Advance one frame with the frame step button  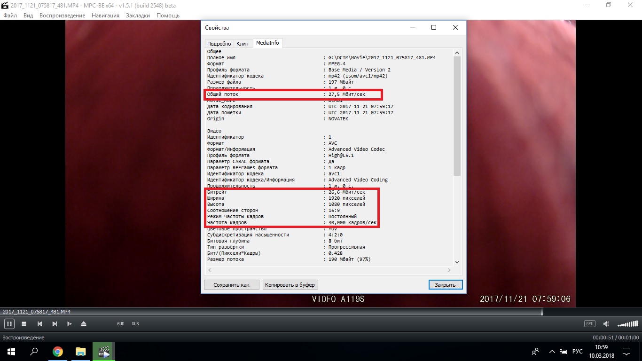70,324
